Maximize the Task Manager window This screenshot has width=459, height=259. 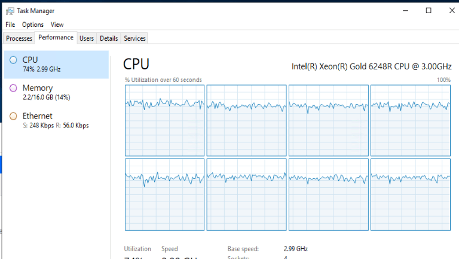pyautogui.click(x=429, y=10)
